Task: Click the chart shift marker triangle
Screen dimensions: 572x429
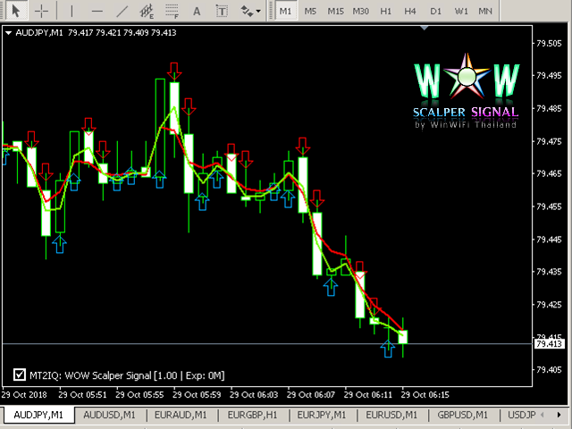Action: 424,28
